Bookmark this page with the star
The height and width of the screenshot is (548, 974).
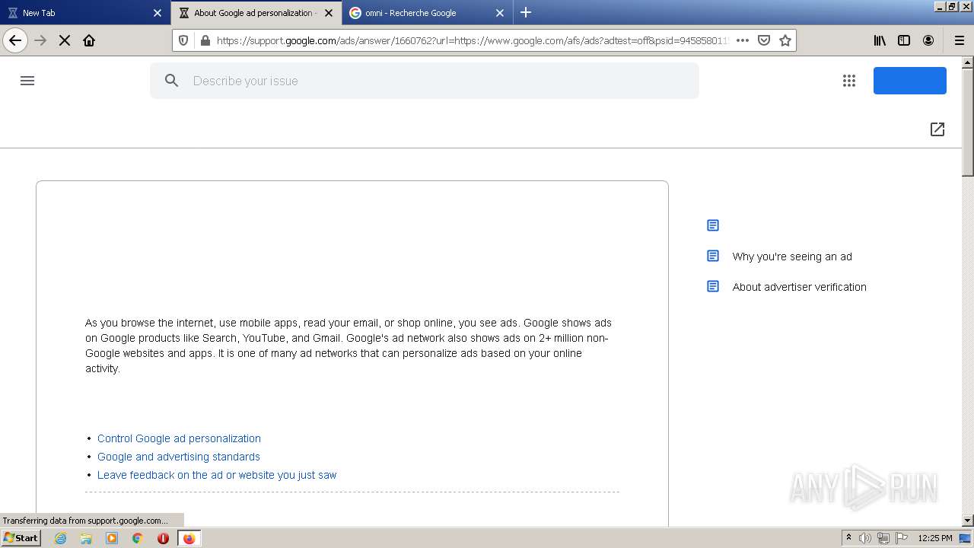[785, 40]
